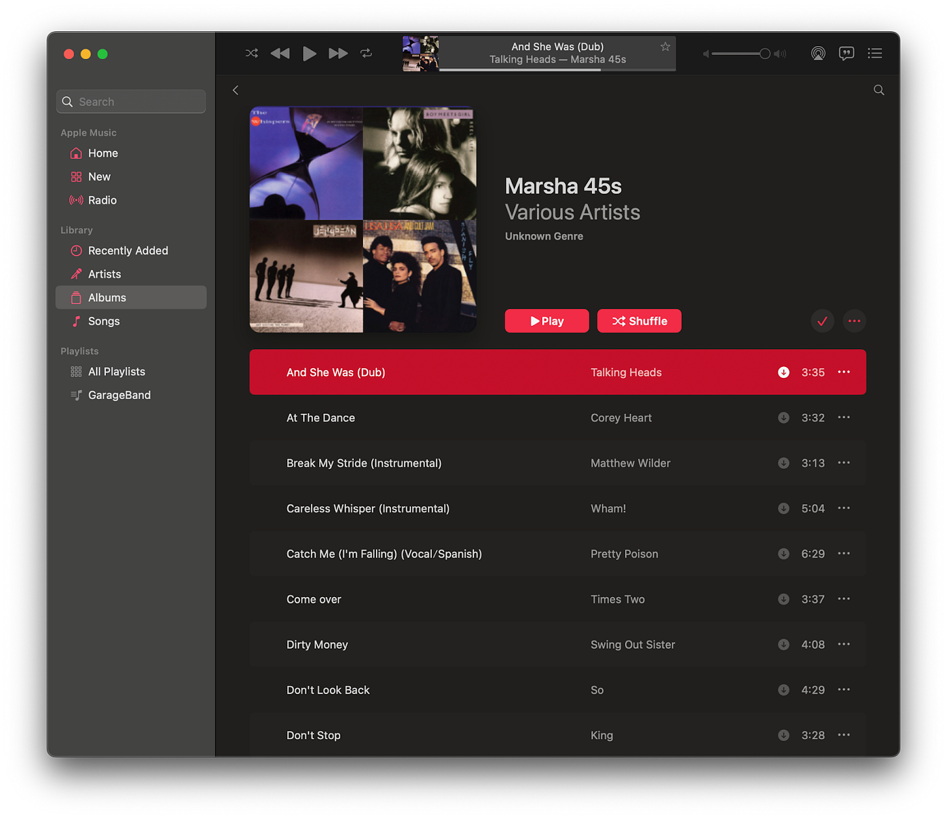Toggle repeat mode
947x819 pixels.
[366, 53]
